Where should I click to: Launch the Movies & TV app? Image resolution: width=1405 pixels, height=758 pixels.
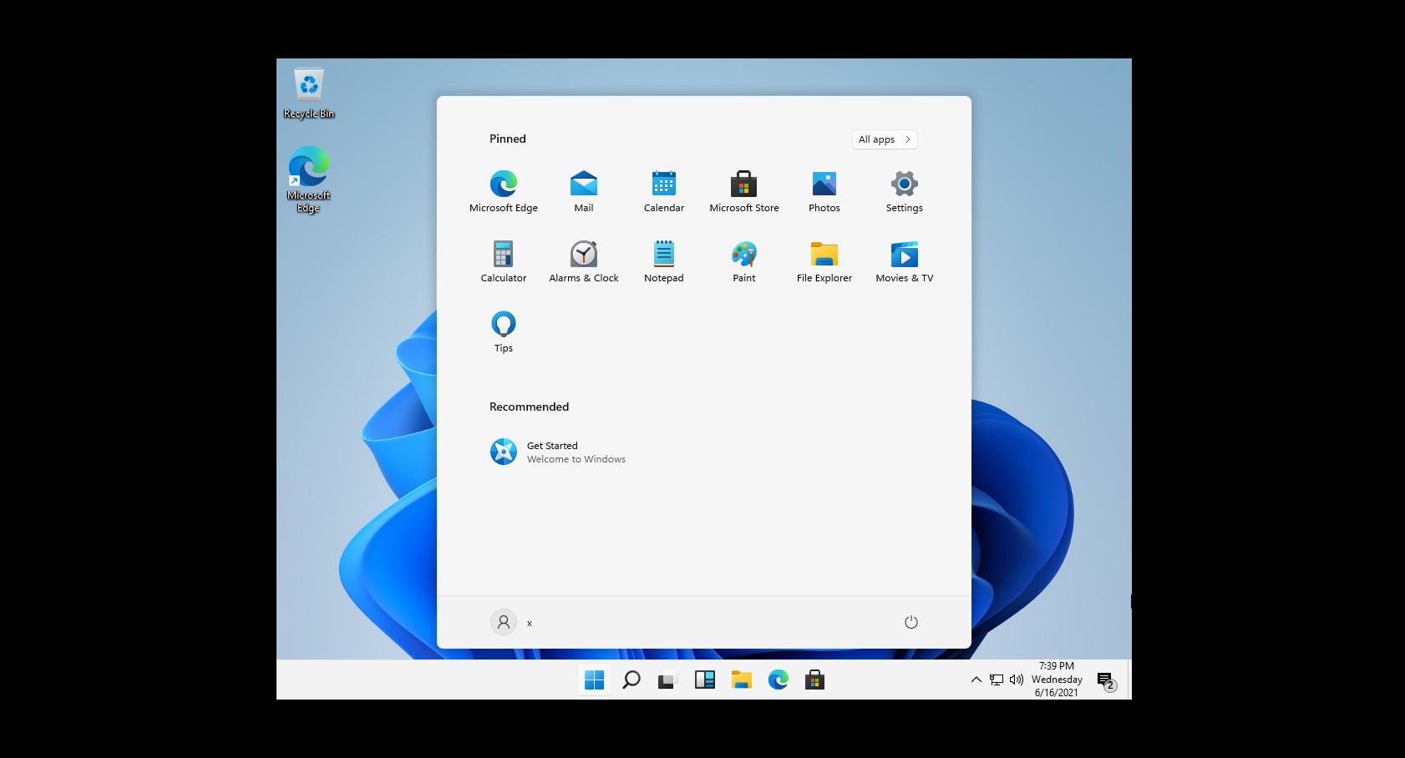[904, 260]
